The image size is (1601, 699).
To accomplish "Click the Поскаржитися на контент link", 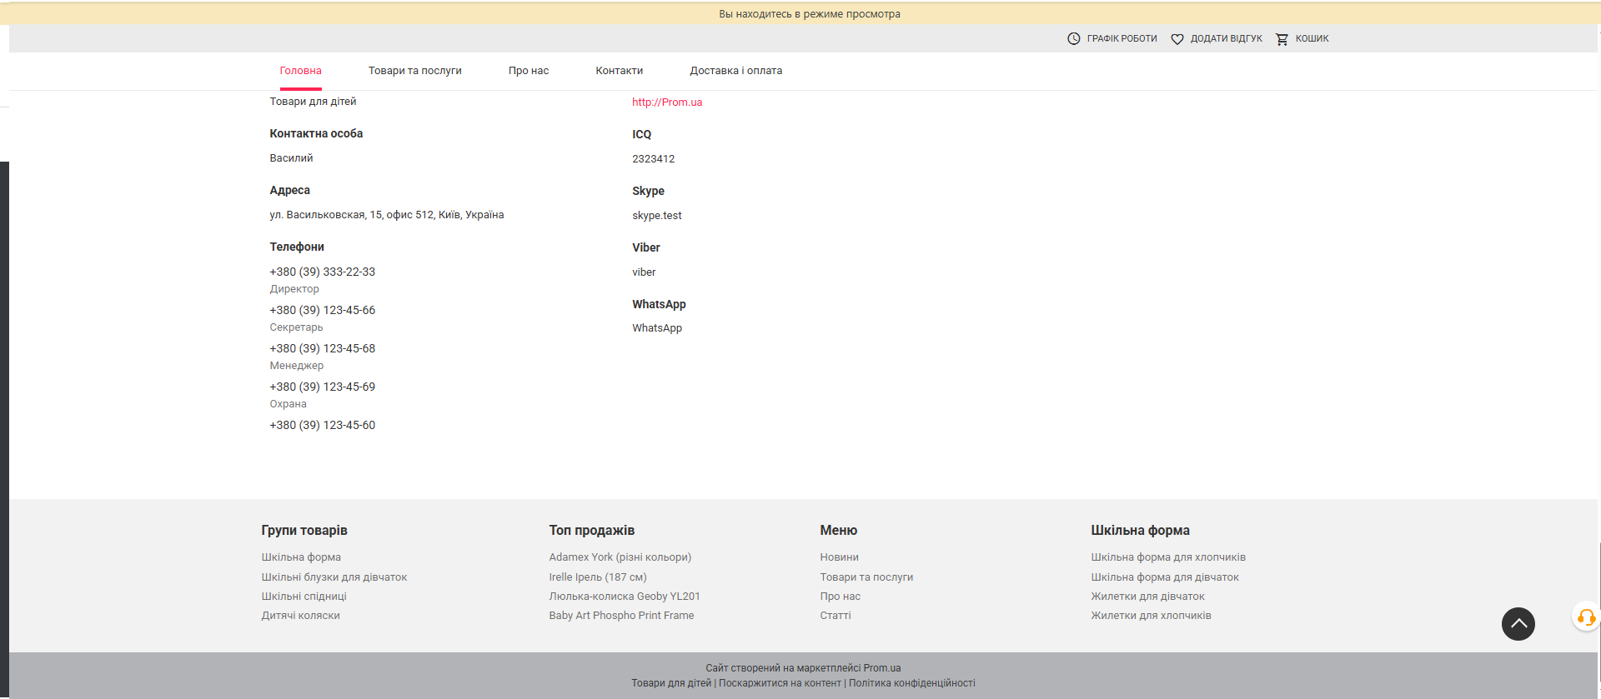I will 780,683.
